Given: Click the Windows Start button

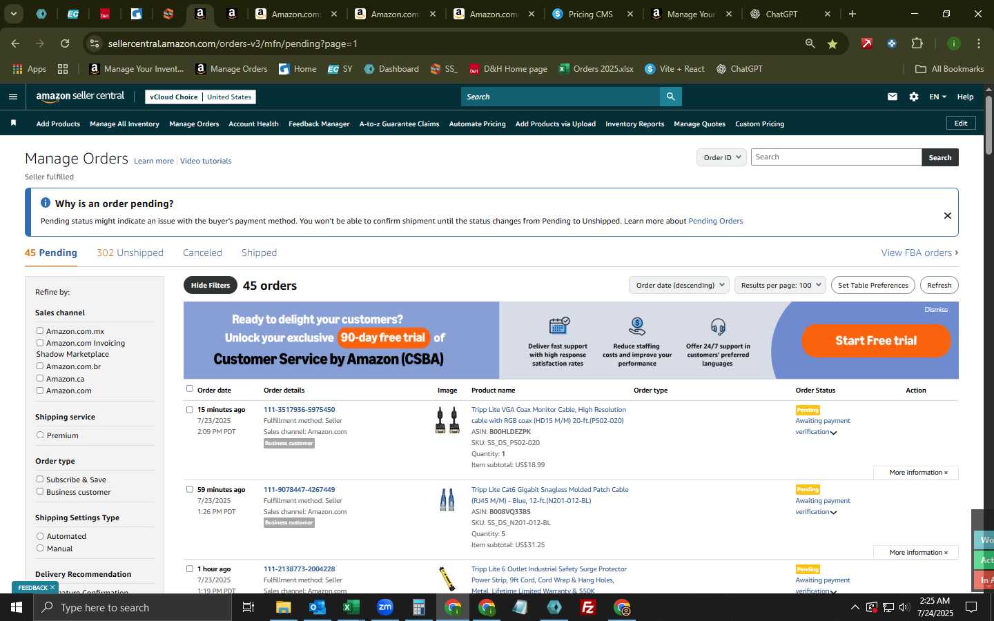Looking at the screenshot, I should click(x=17, y=607).
